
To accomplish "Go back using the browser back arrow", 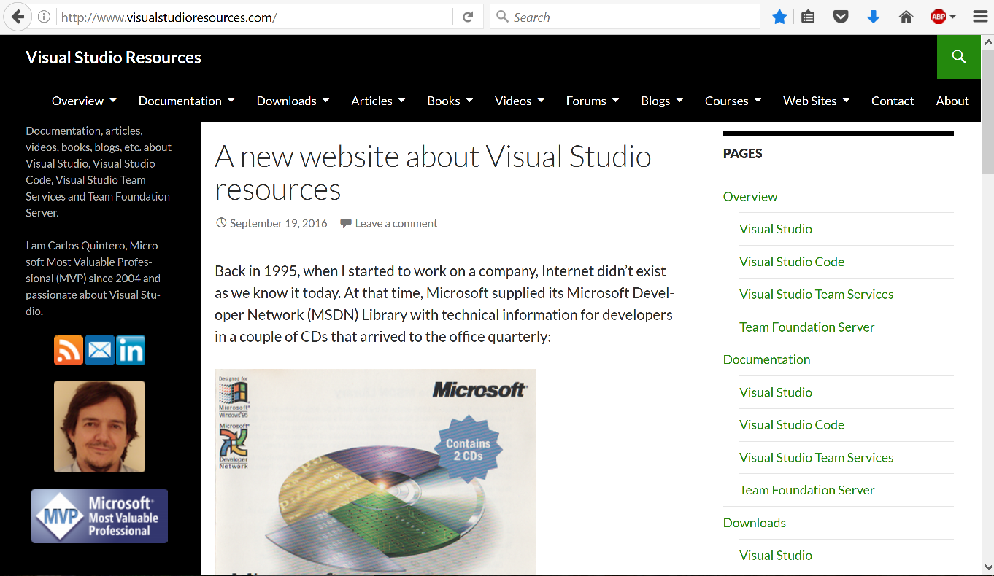I will [18, 17].
